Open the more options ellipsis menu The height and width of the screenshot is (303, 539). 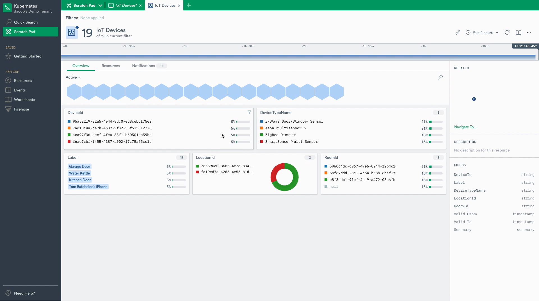[x=529, y=33]
